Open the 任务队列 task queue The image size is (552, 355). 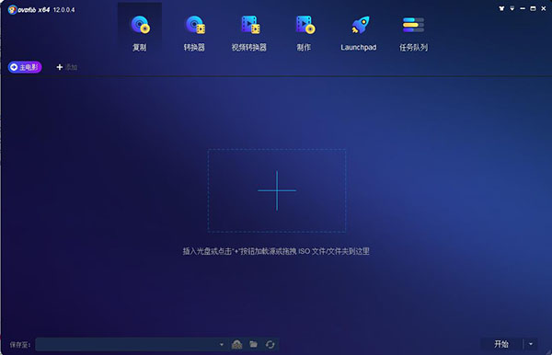coord(413,33)
